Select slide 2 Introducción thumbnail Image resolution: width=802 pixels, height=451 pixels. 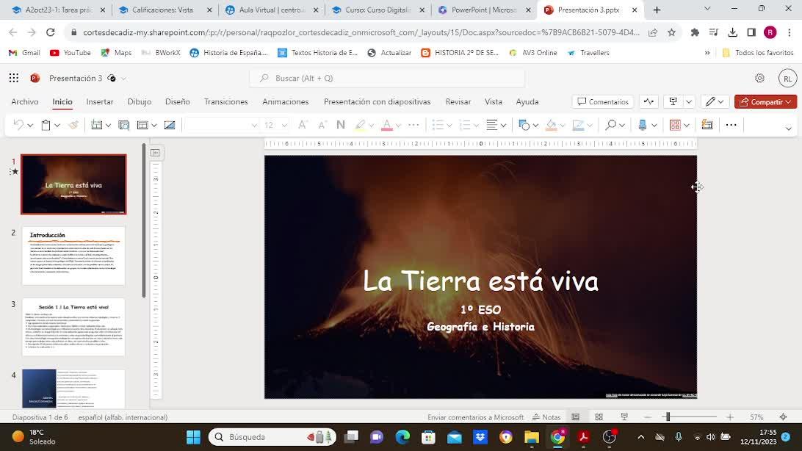[73, 256]
